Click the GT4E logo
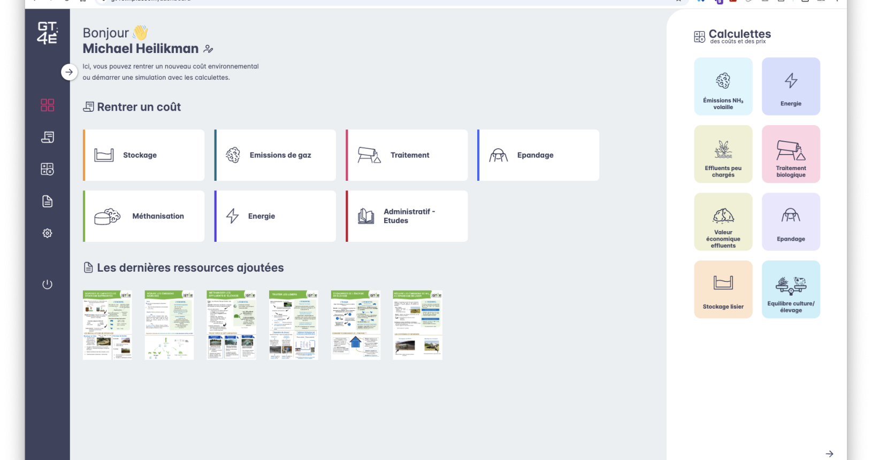872x460 pixels. [47, 33]
